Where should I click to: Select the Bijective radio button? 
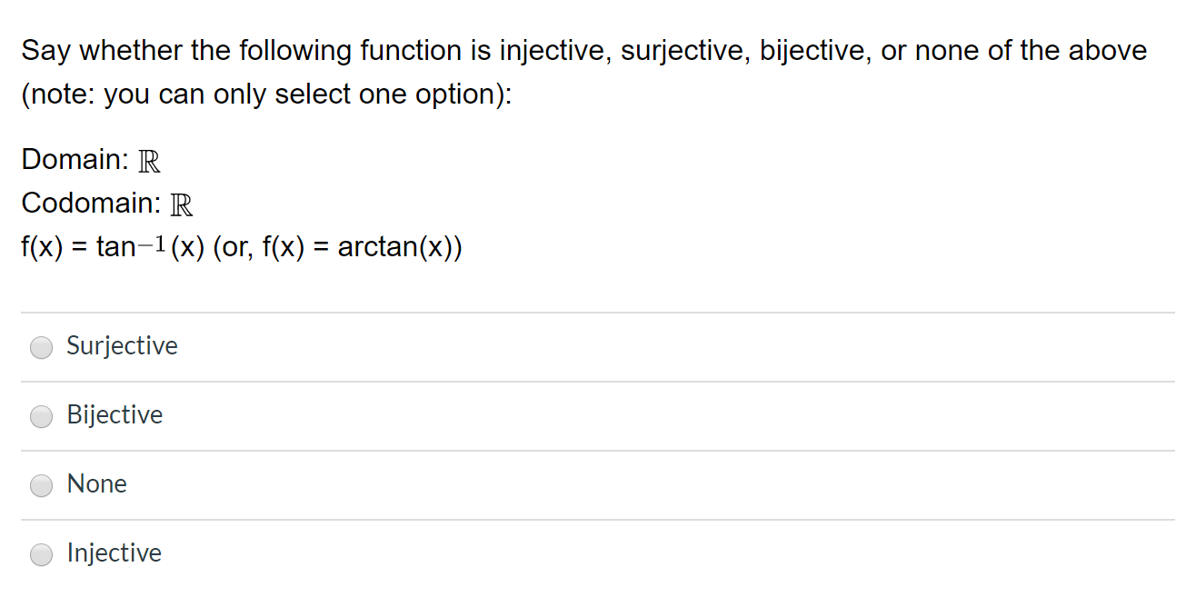tap(41, 416)
